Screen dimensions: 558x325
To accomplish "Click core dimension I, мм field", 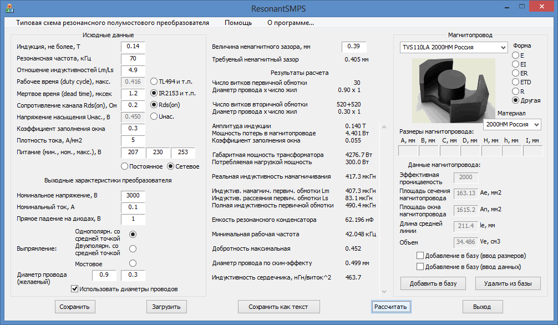I will (x=532, y=151).
